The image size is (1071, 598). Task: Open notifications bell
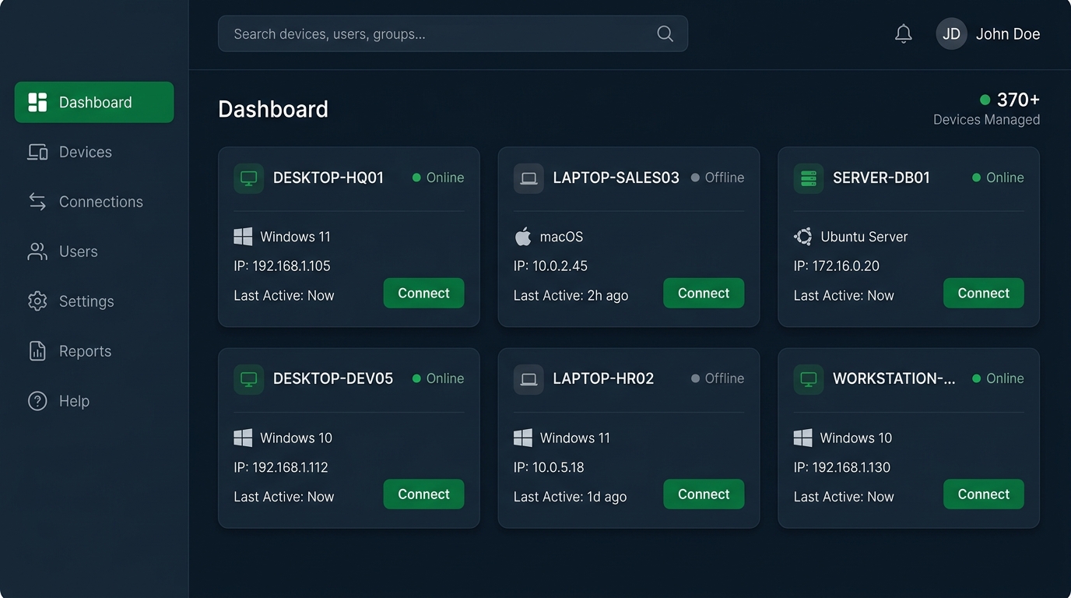pyautogui.click(x=903, y=33)
